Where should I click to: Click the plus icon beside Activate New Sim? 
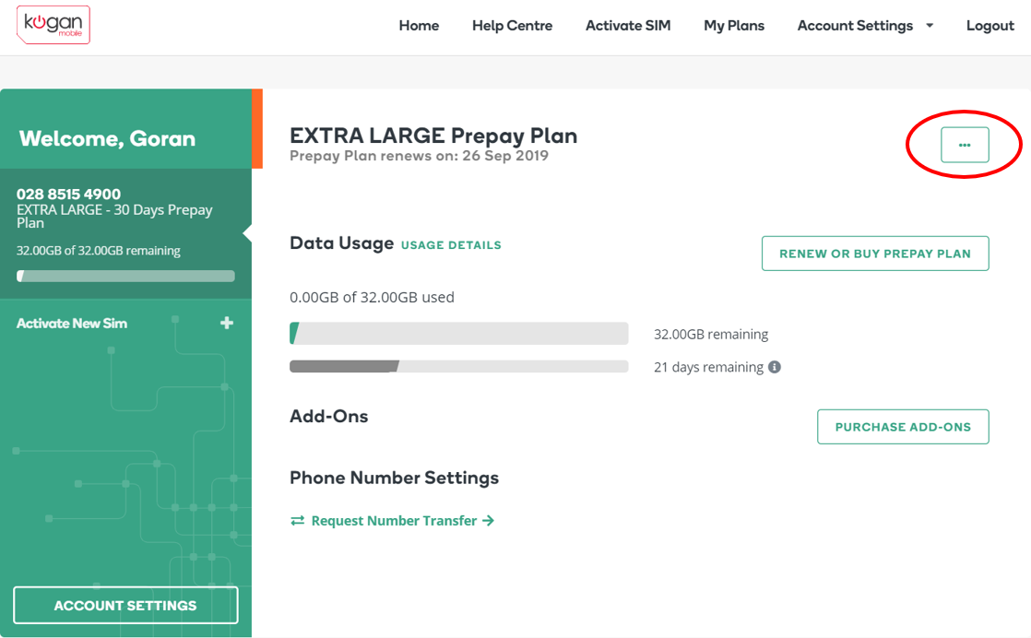[227, 323]
